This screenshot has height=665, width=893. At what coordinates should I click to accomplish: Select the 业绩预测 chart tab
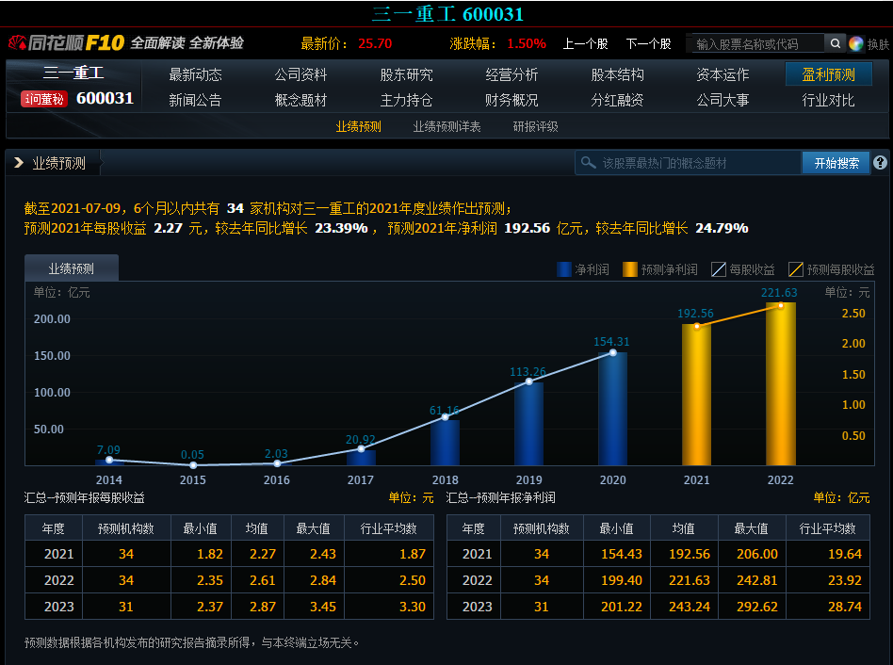(72, 268)
